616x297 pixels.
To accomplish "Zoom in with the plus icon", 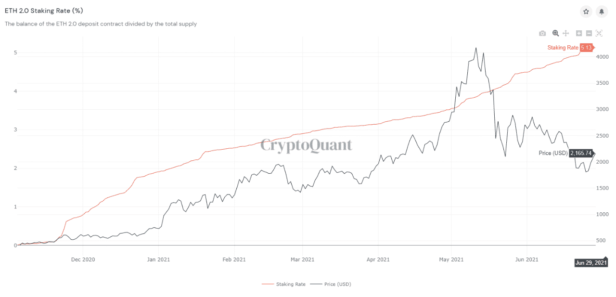I will pos(579,33).
